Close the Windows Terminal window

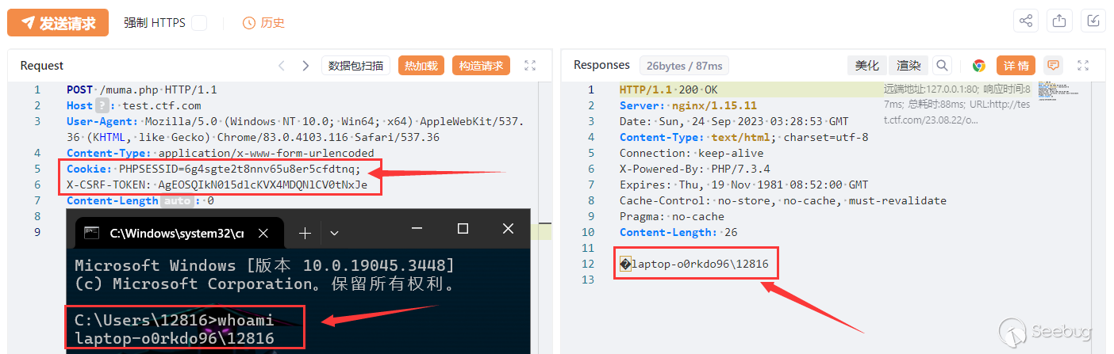(x=509, y=229)
